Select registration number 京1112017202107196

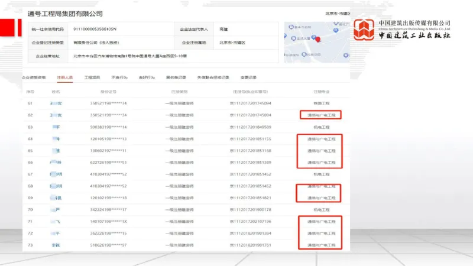[250, 221]
